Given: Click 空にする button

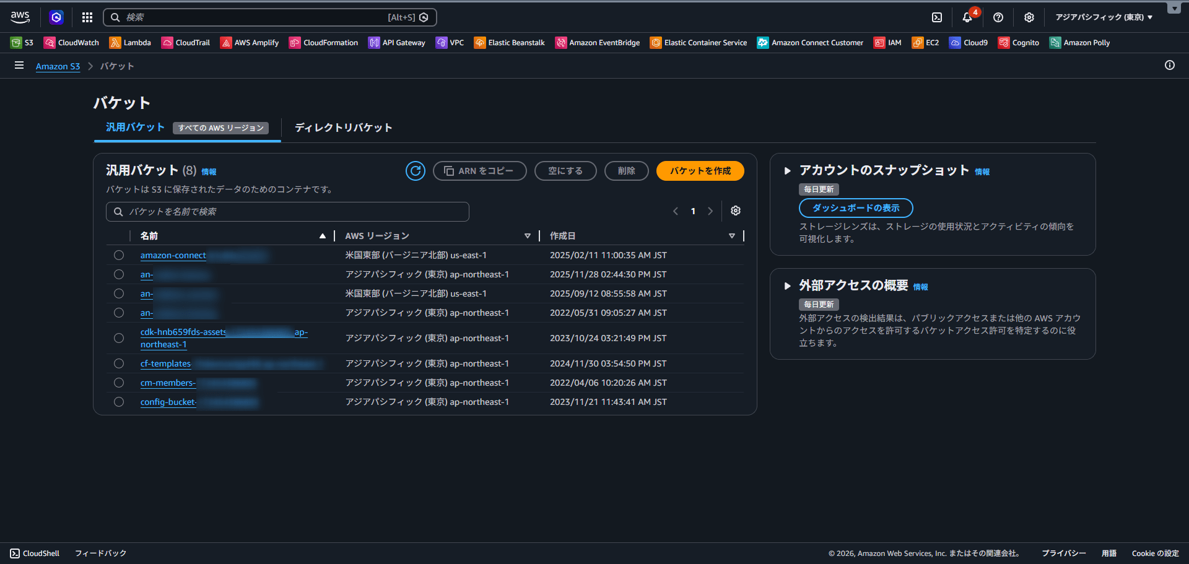Looking at the screenshot, I should tap(565, 171).
